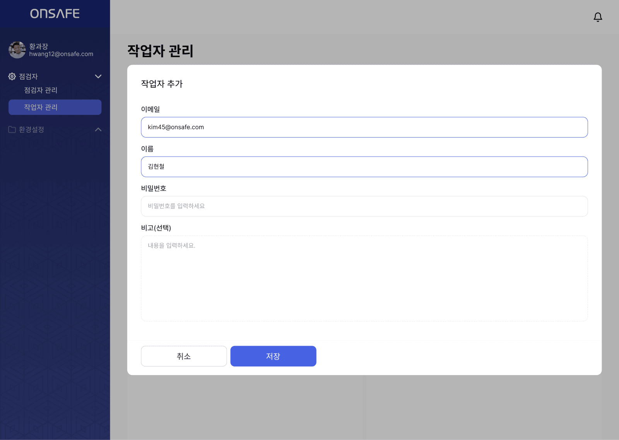Click the 황과장 user name
Screen dimensions: 619x440
click(x=39, y=46)
